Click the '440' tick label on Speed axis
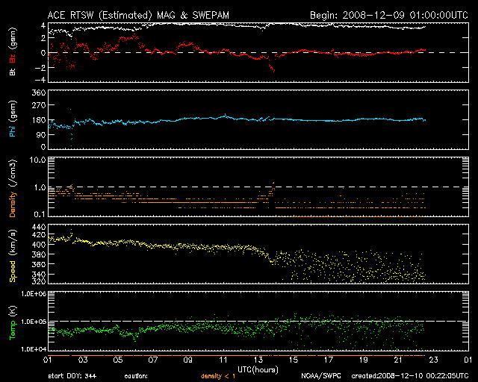Viewport: 478px width, 382px height. (39, 227)
